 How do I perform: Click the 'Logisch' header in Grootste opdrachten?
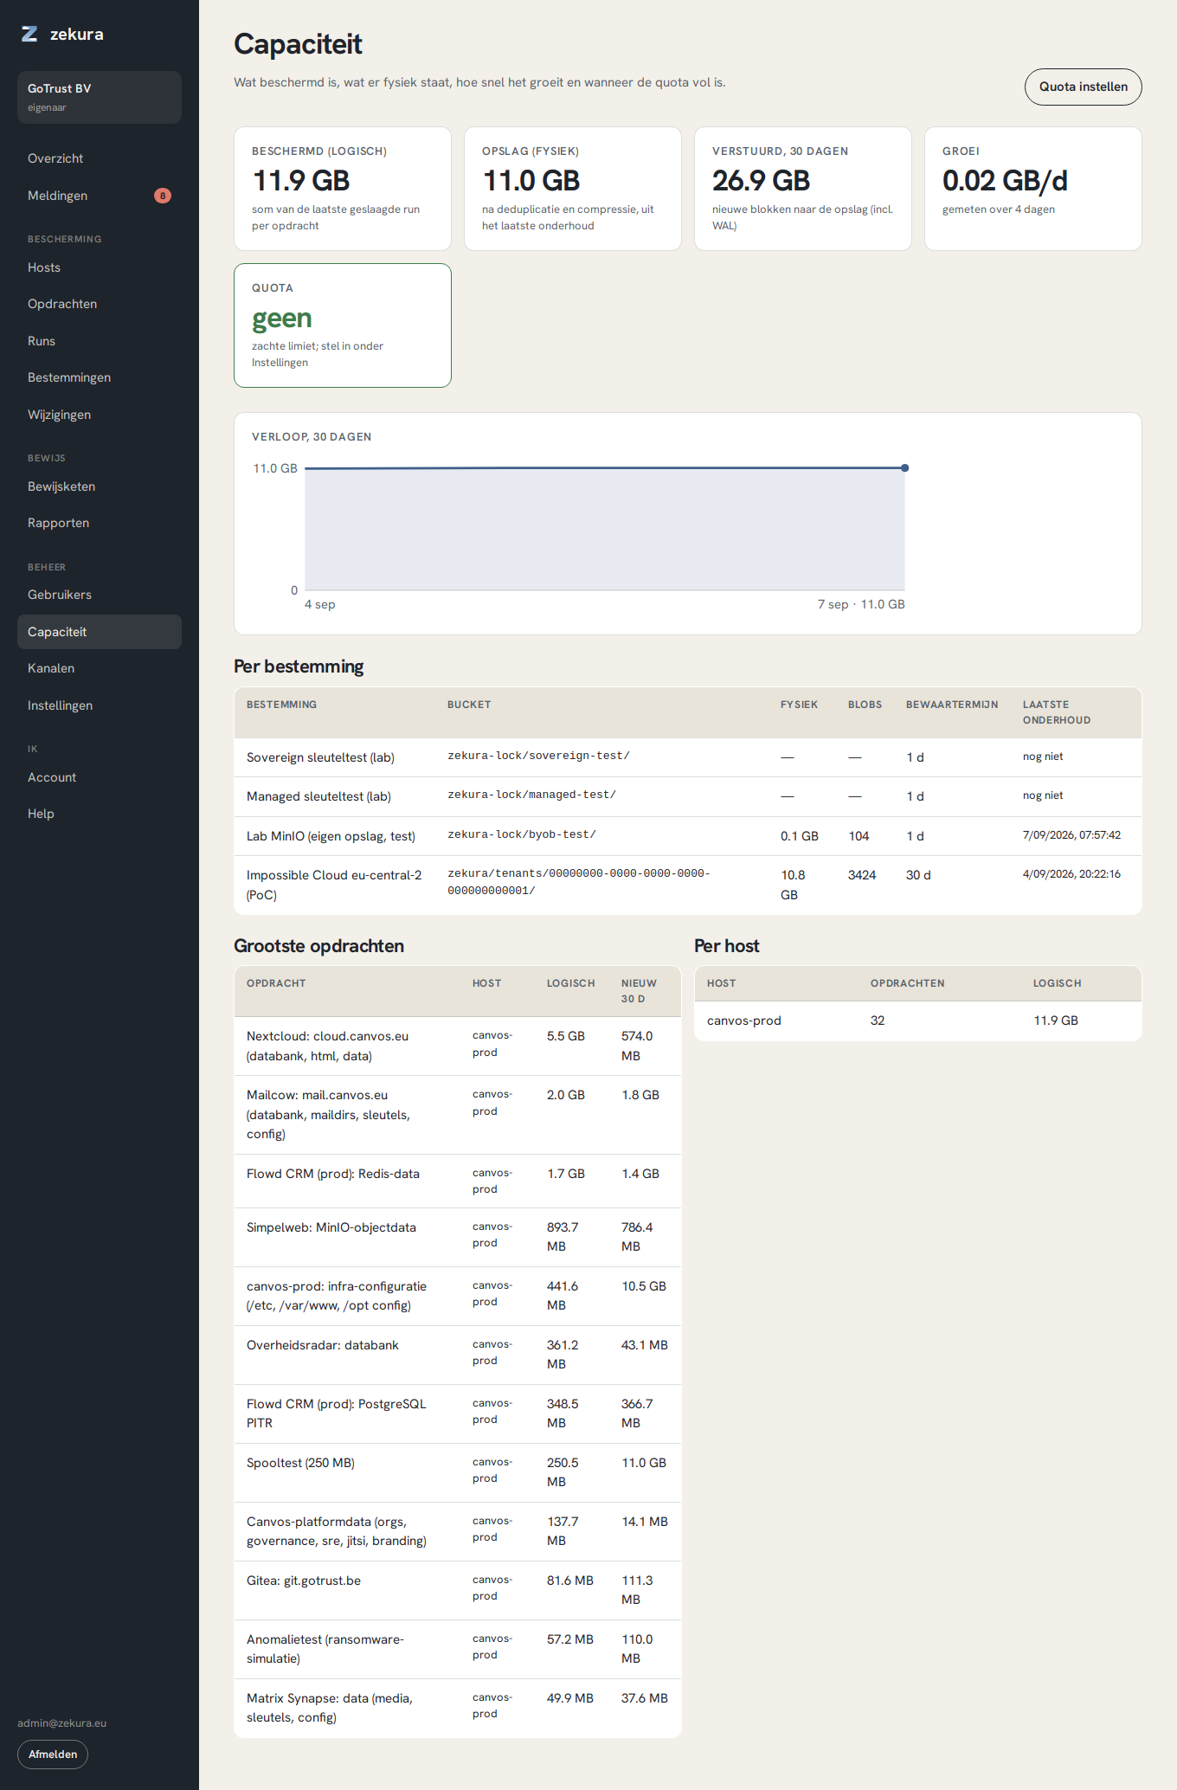[570, 983]
